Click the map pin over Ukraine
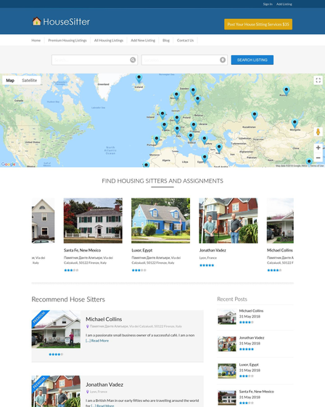 click(194, 126)
